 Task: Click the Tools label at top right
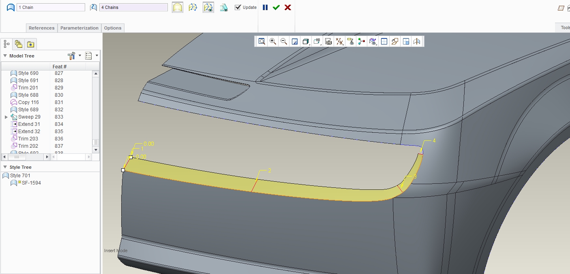point(565,28)
